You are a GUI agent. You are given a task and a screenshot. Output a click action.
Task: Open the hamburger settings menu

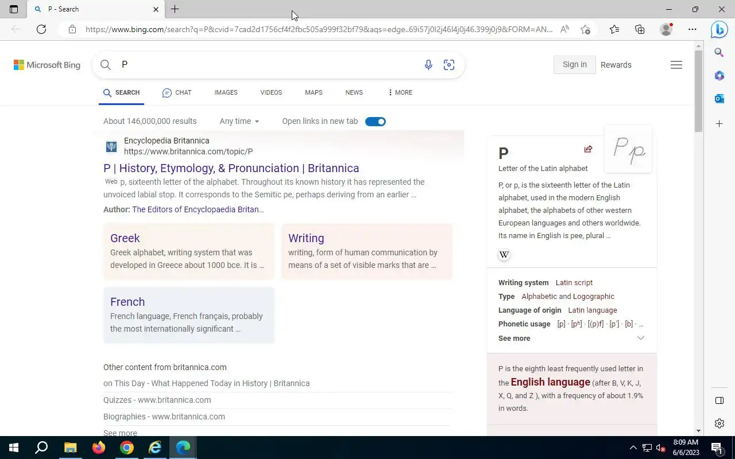[x=676, y=65]
